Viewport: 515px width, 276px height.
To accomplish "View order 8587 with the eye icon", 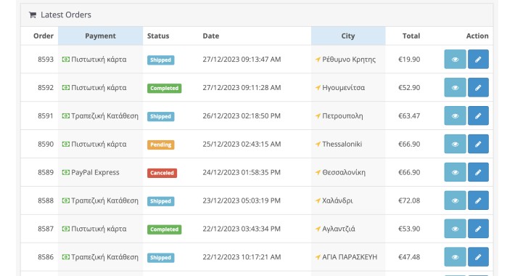I will pos(455,229).
